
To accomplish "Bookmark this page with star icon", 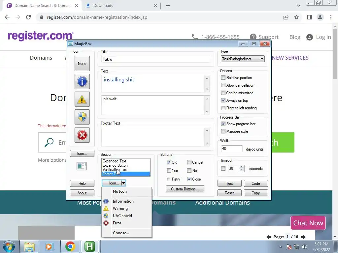I will (296, 17).
